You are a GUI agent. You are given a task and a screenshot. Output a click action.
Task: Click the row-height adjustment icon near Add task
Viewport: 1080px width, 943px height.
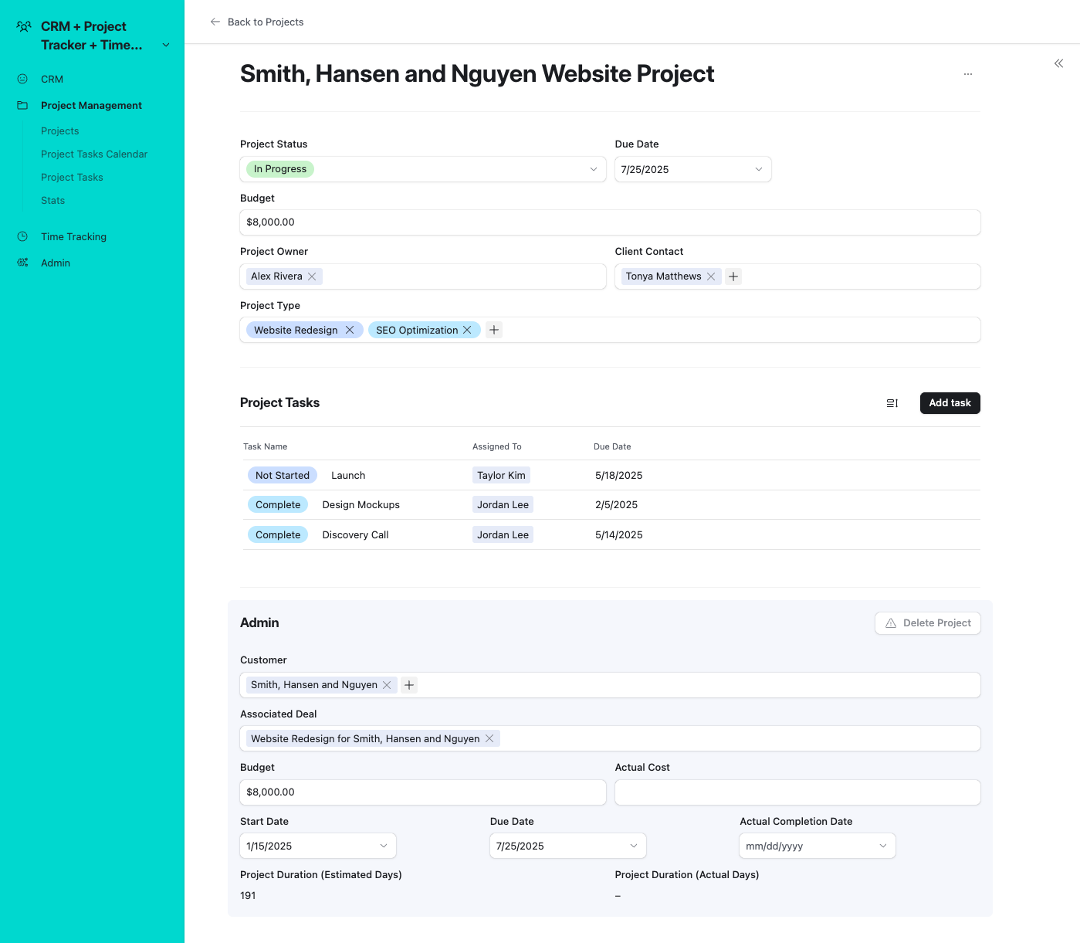pos(892,402)
